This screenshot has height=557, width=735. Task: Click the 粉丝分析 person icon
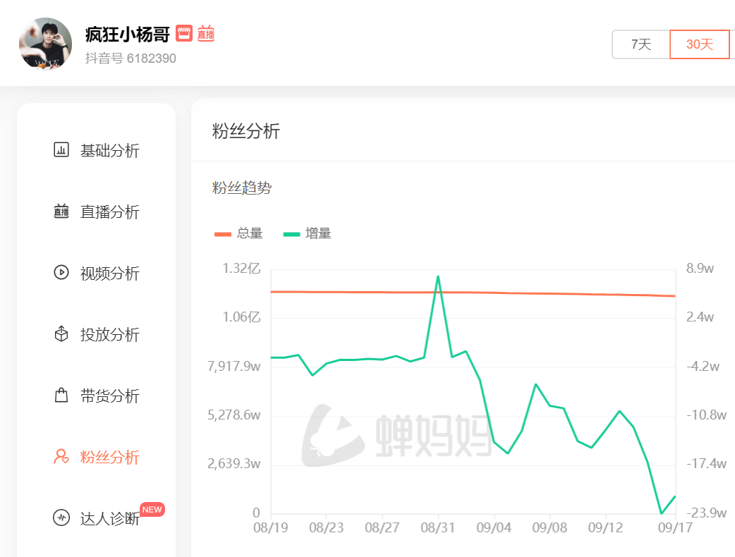[x=61, y=457]
